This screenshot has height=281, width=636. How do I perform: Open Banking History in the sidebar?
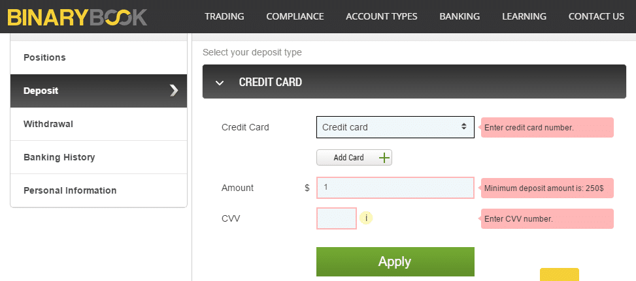(x=99, y=157)
